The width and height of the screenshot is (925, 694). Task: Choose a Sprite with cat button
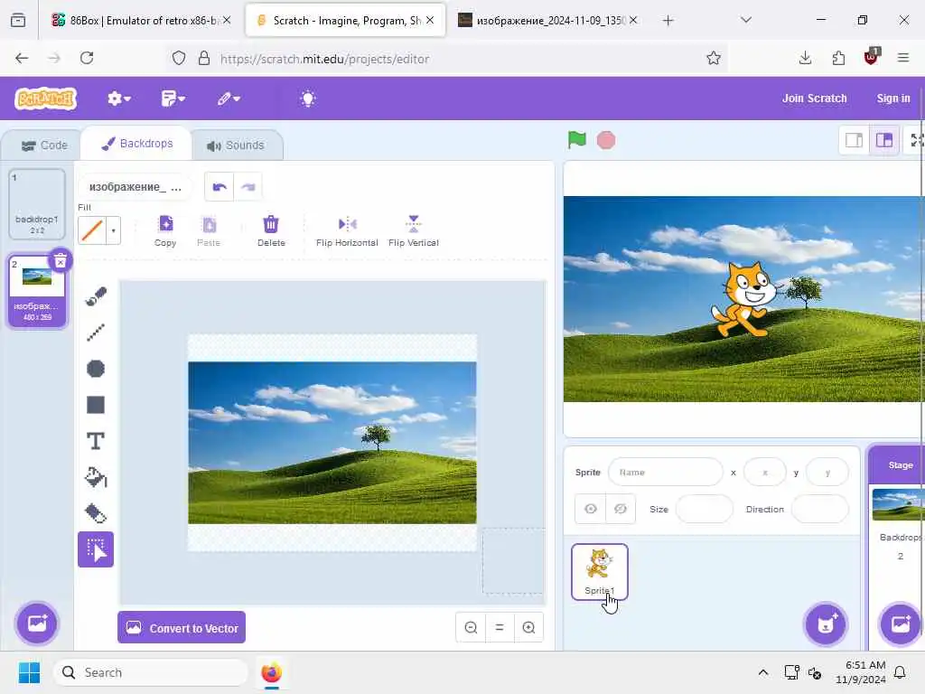tap(826, 624)
